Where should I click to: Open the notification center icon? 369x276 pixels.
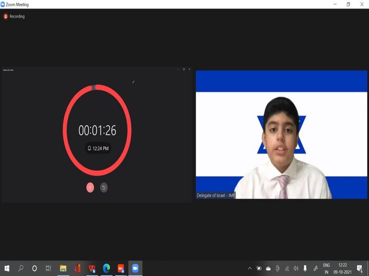click(360, 269)
